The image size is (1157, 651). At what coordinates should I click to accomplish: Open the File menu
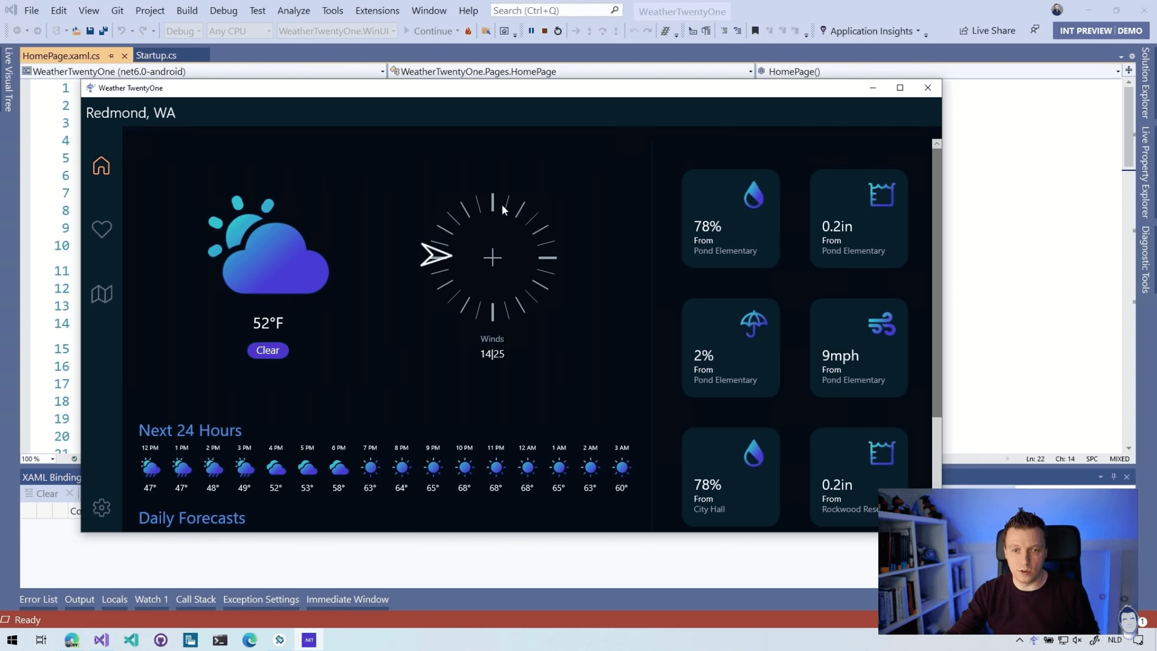(32, 10)
